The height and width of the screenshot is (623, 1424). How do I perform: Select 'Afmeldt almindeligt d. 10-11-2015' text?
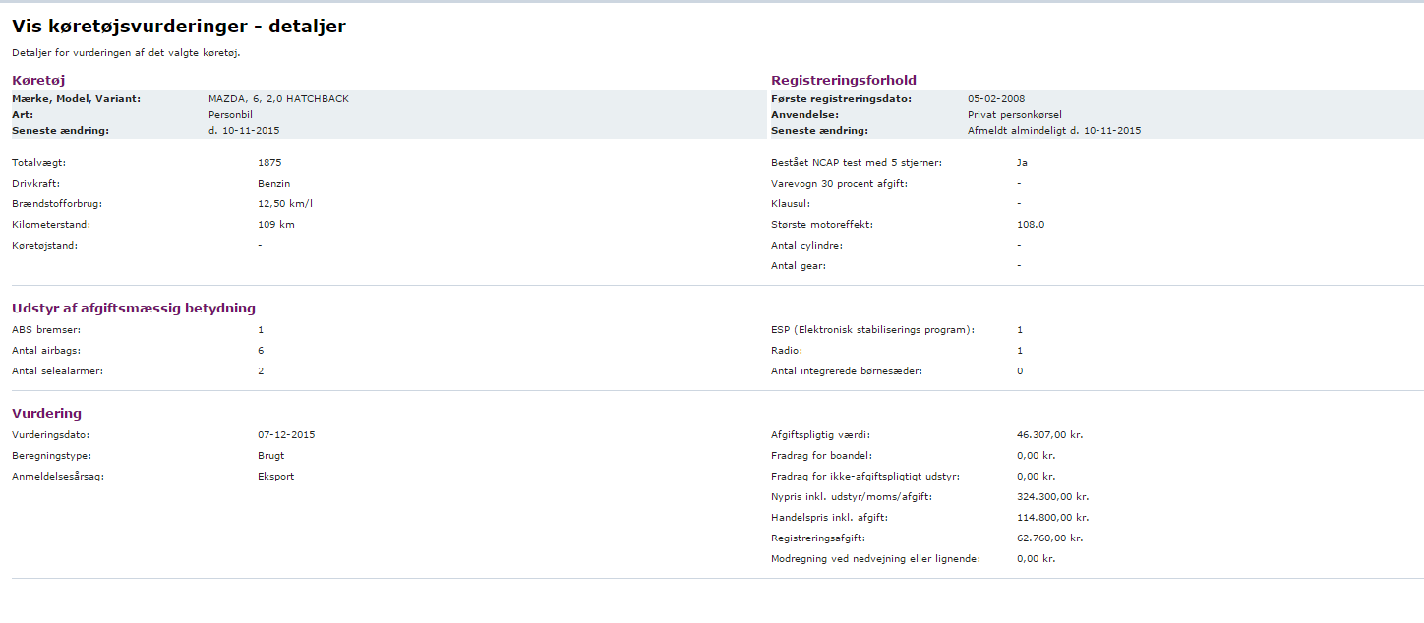pyautogui.click(x=1054, y=130)
